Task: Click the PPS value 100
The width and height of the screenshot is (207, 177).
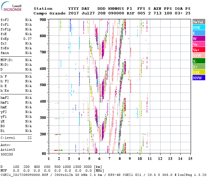Action: 168,13
